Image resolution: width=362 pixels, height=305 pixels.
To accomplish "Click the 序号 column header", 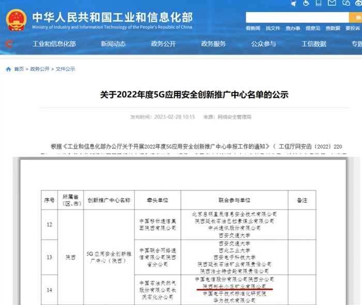I will pos(50,200).
